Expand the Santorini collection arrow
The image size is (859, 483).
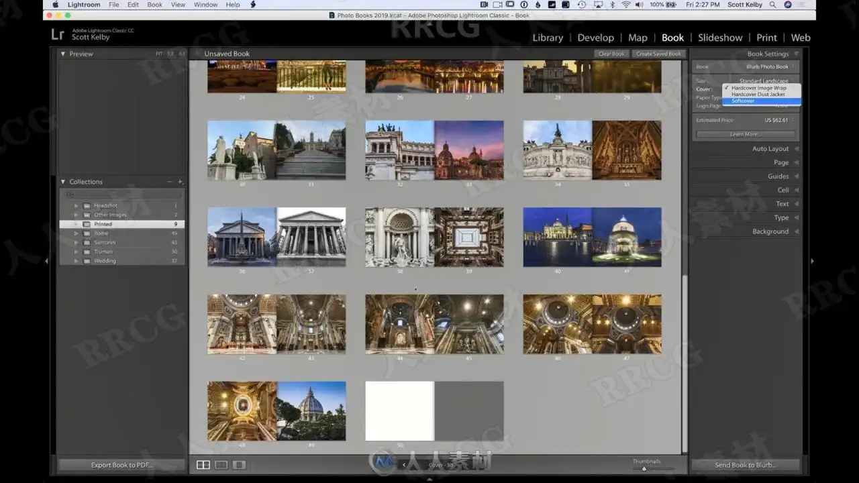click(76, 243)
